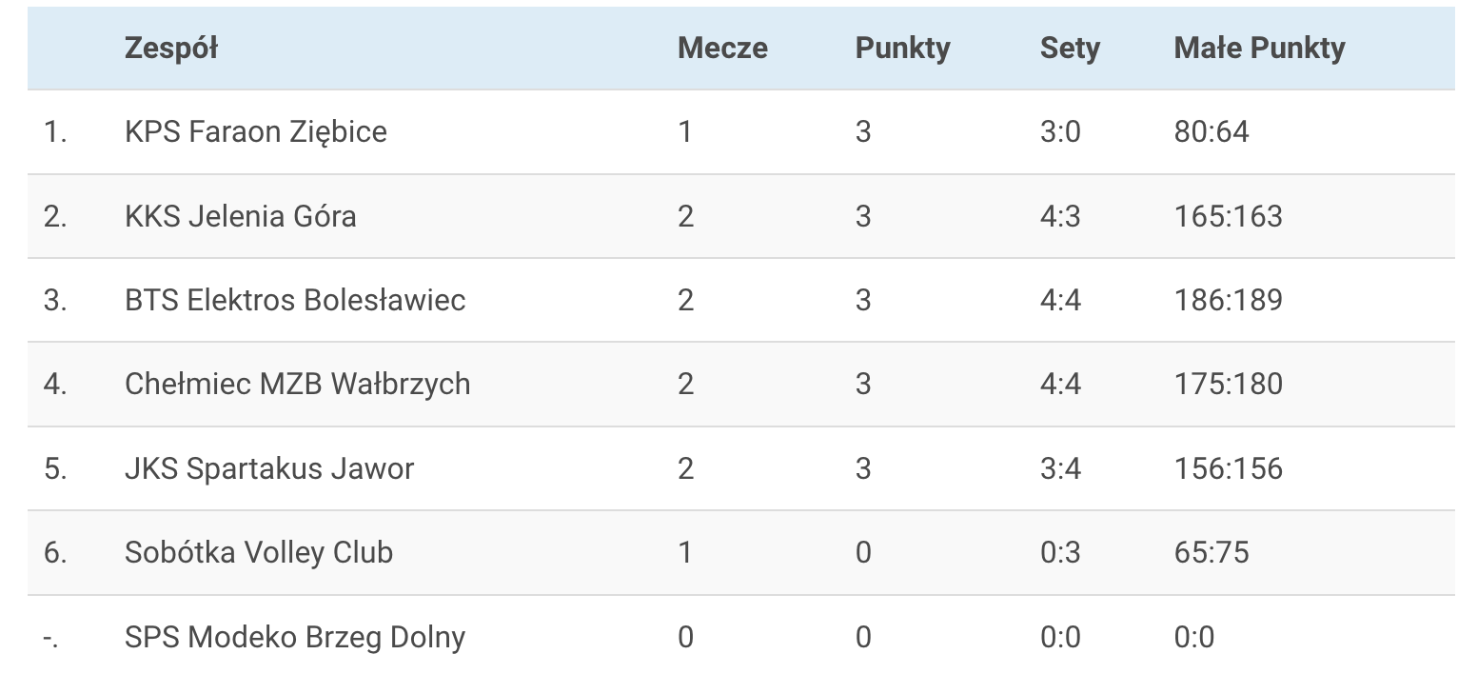Open JKS Spartakus Jawor team entry

point(269,468)
